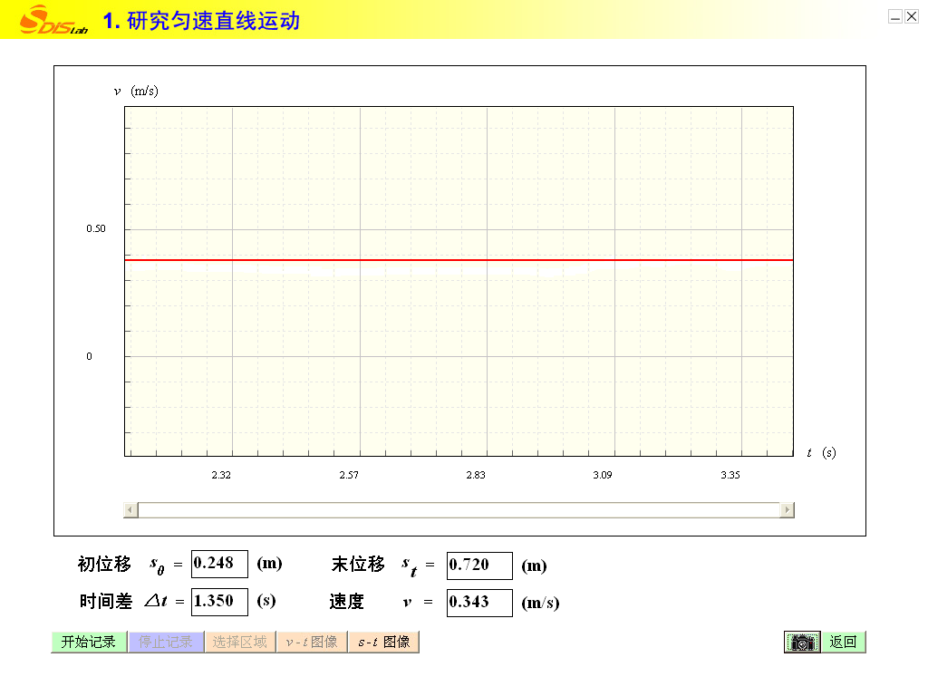Viewport: 928px width, 696px height.
Task: Click 返回 to go back
Action: click(843, 642)
